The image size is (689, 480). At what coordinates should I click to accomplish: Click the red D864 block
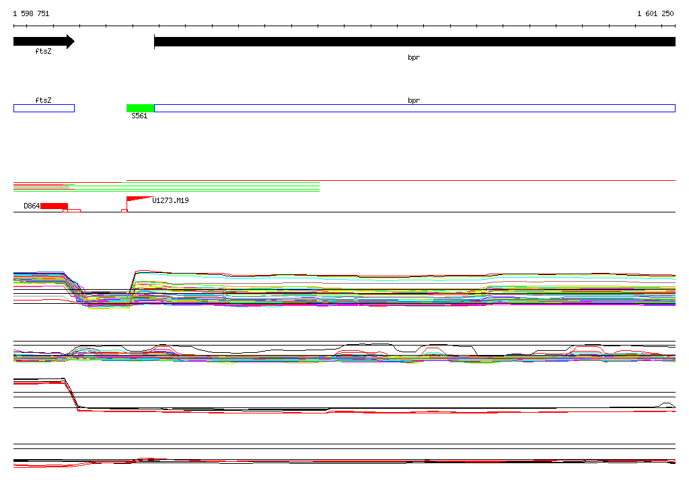pos(54,206)
